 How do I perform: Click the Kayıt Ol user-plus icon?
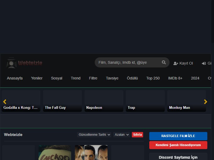[176, 63]
